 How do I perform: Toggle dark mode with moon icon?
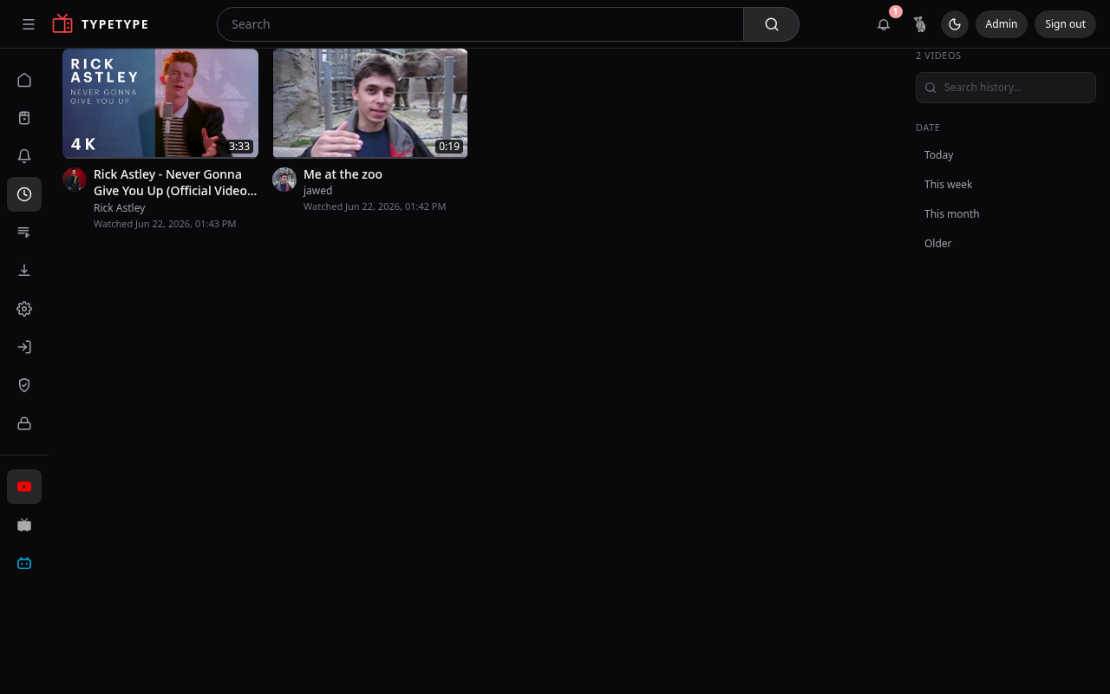[x=955, y=24]
